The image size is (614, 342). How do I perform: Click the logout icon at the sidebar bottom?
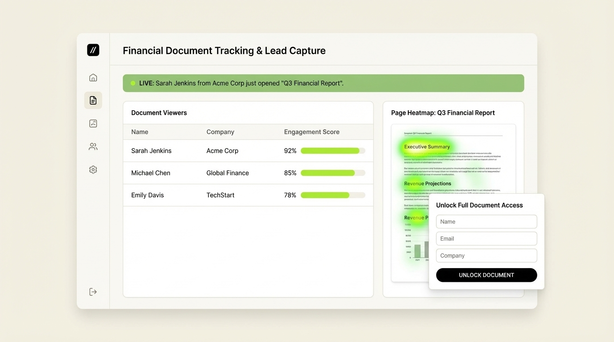tap(93, 291)
